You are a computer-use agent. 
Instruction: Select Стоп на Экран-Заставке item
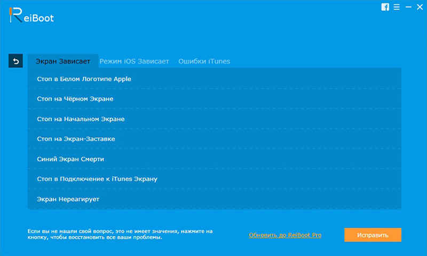[x=215, y=139]
